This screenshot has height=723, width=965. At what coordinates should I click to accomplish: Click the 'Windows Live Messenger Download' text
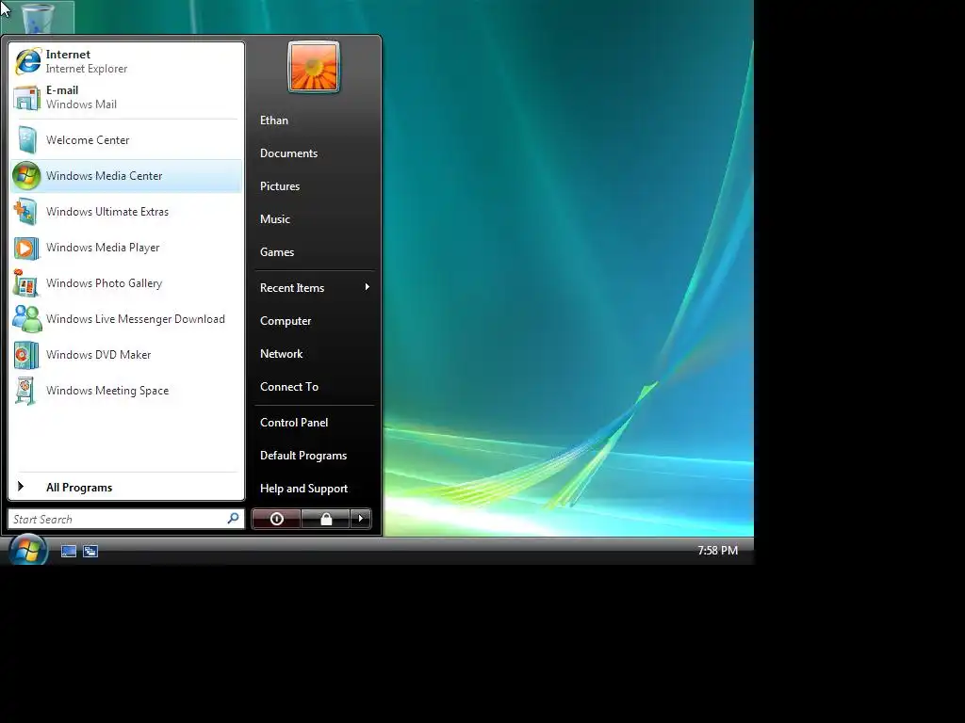pyautogui.click(x=136, y=319)
